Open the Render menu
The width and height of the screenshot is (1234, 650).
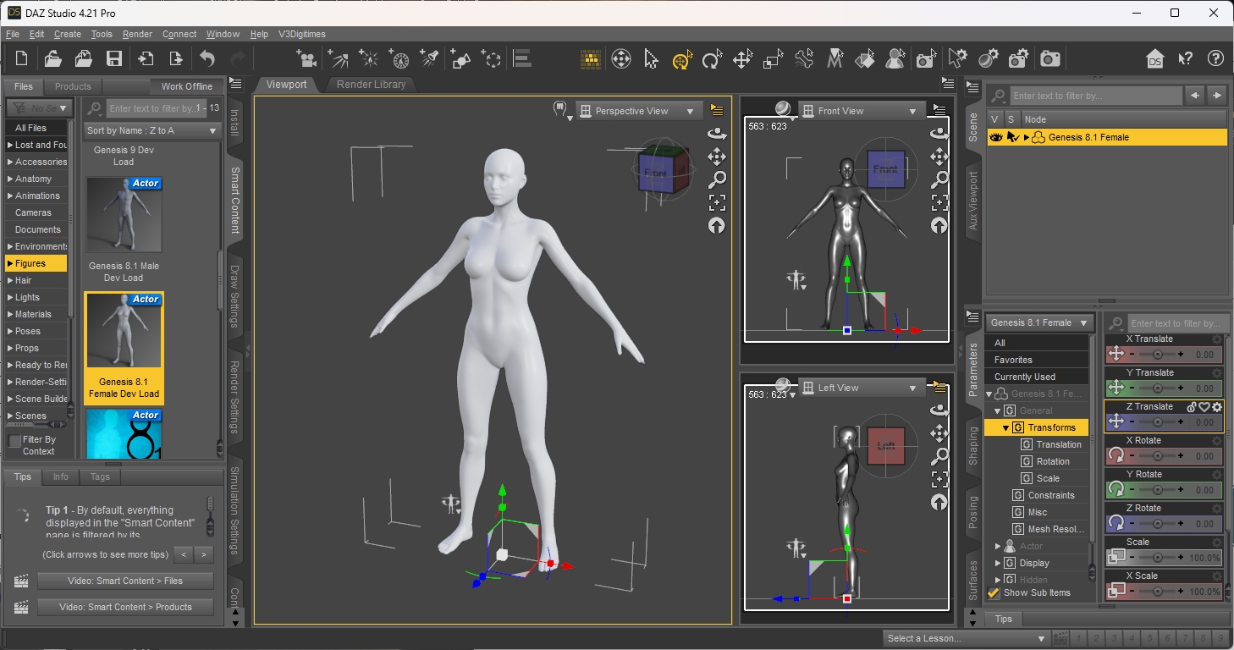coord(137,34)
